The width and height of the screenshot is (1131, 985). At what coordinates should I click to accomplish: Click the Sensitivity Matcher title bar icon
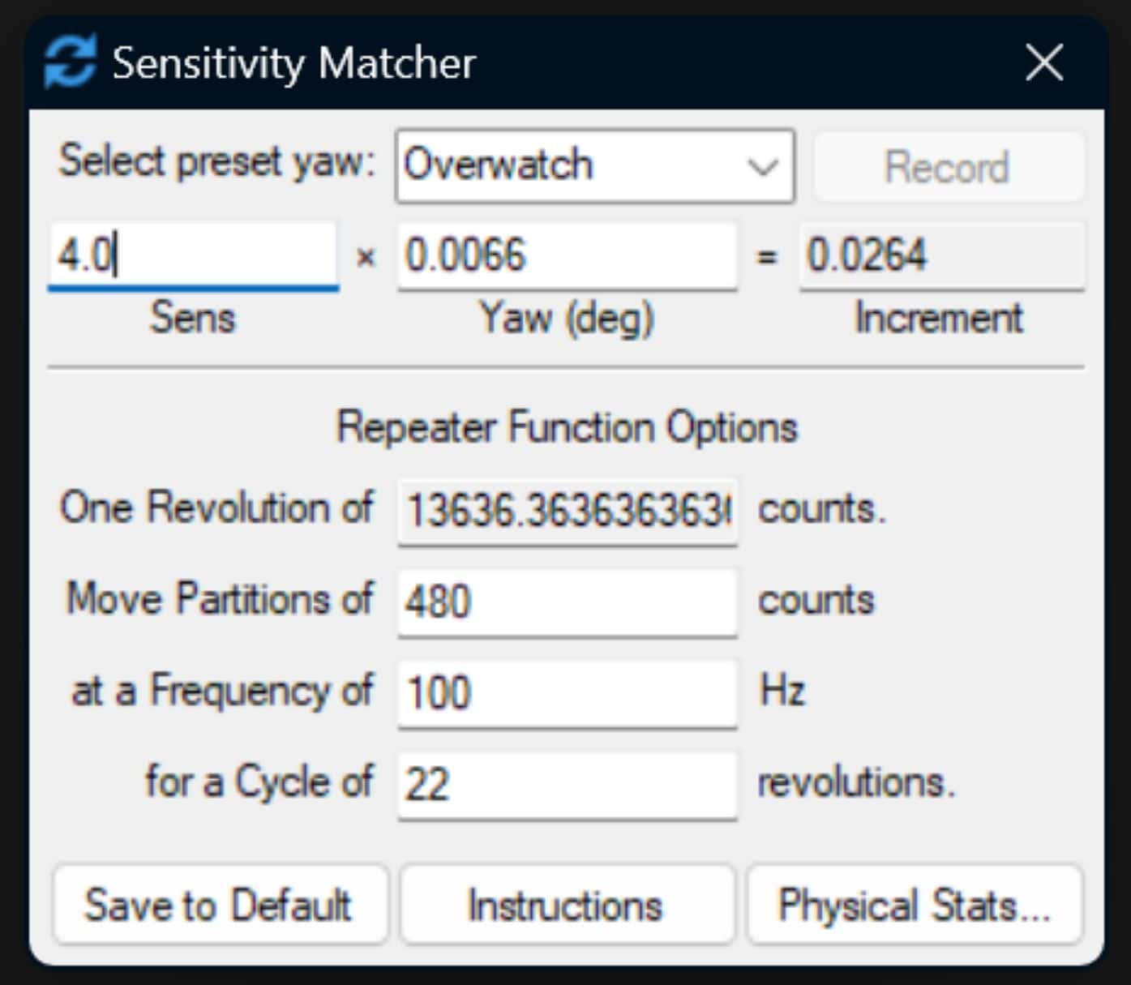[70, 62]
